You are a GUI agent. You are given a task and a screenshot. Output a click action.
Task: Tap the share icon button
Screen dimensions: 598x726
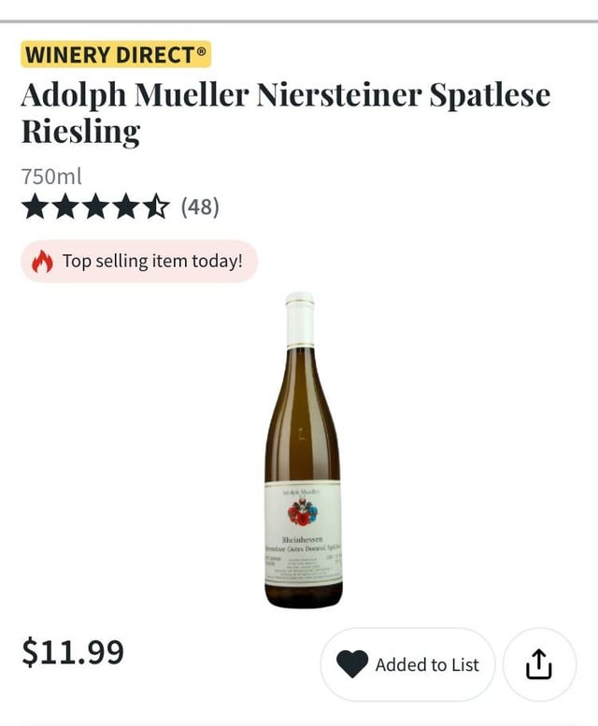[x=539, y=664]
